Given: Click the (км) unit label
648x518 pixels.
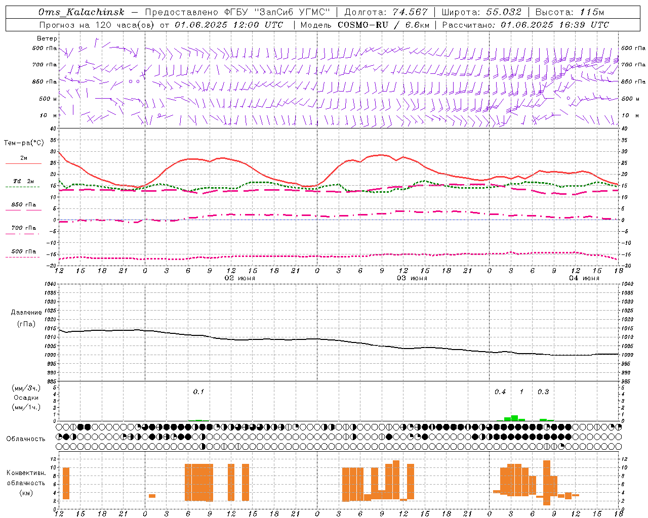Looking at the screenshot, I should pos(26,493).
